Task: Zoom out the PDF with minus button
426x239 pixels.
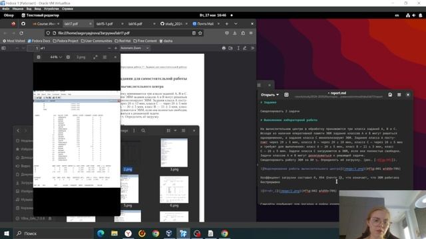Action: click(x=109, y=48)
